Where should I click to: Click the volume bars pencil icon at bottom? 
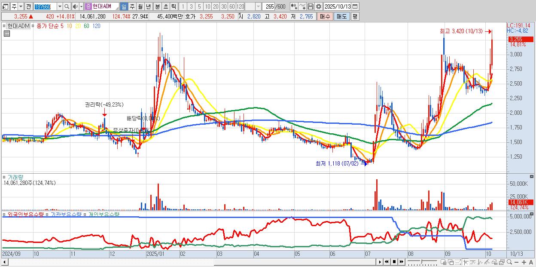(x=494, y=262)
